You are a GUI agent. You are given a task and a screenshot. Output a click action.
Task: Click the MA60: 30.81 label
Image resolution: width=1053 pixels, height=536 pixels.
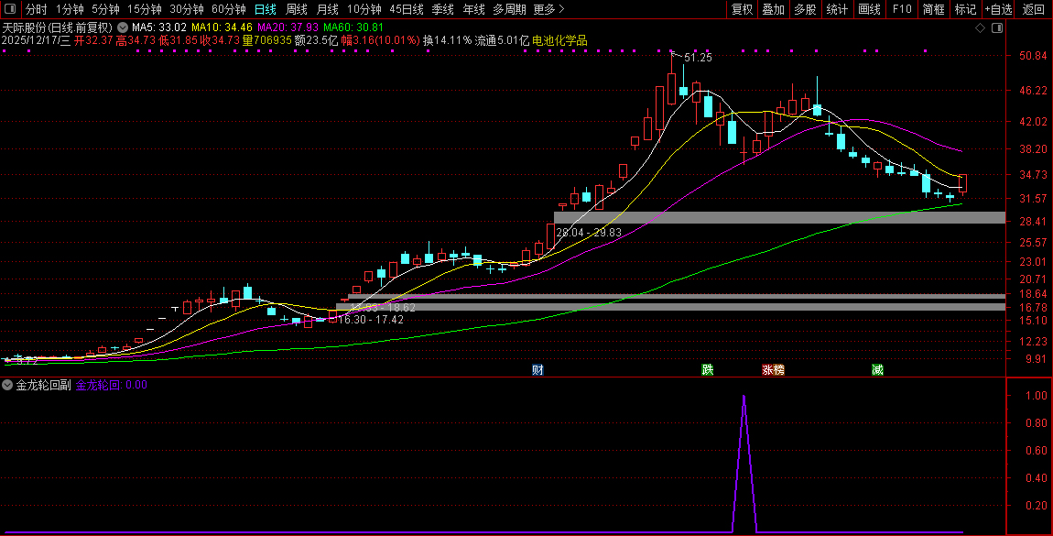(x=353, y=28)
